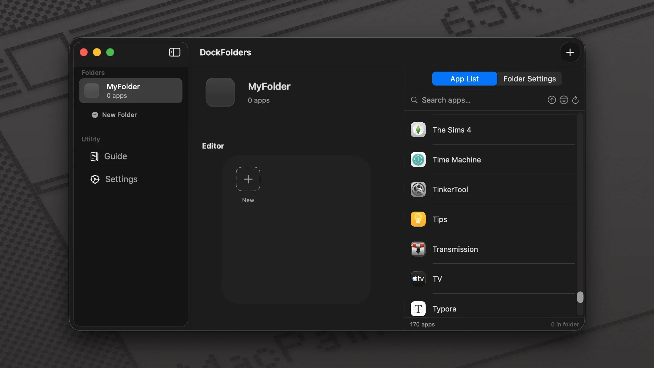Screen dimensions: 654x368
Task: Switch to the App List tab
Action: click(464, 79)
